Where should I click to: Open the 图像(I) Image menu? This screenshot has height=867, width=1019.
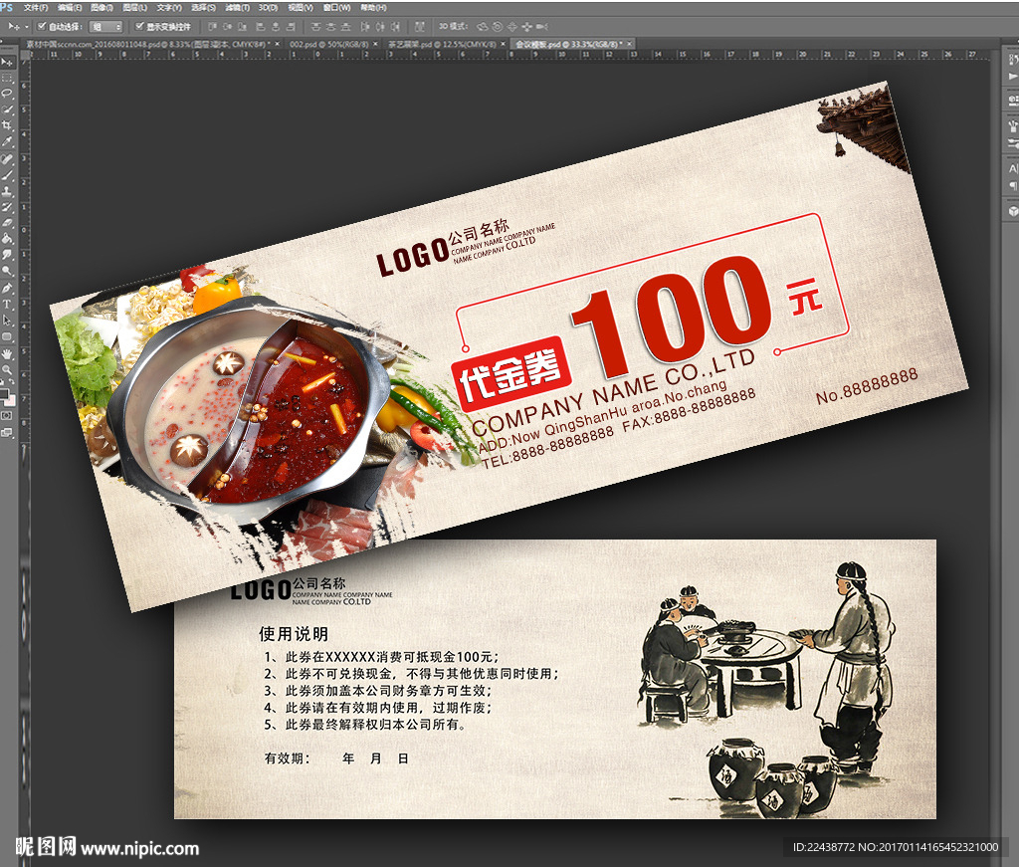click(x=102, y=7)
